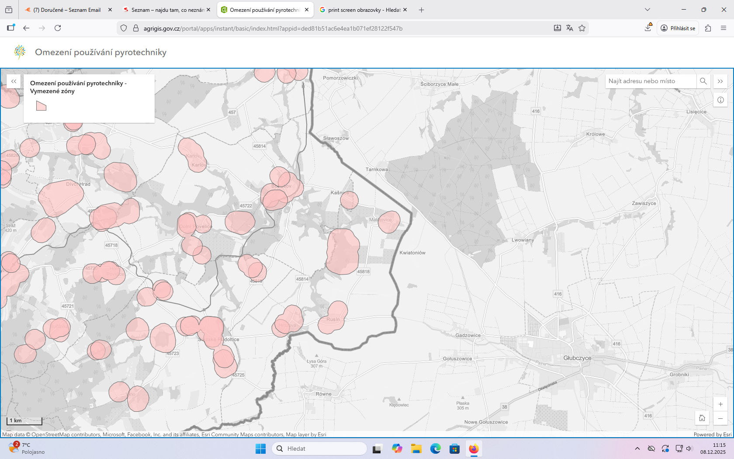
Task: Open the Windows Start menu
Action: tap(260, 449)
